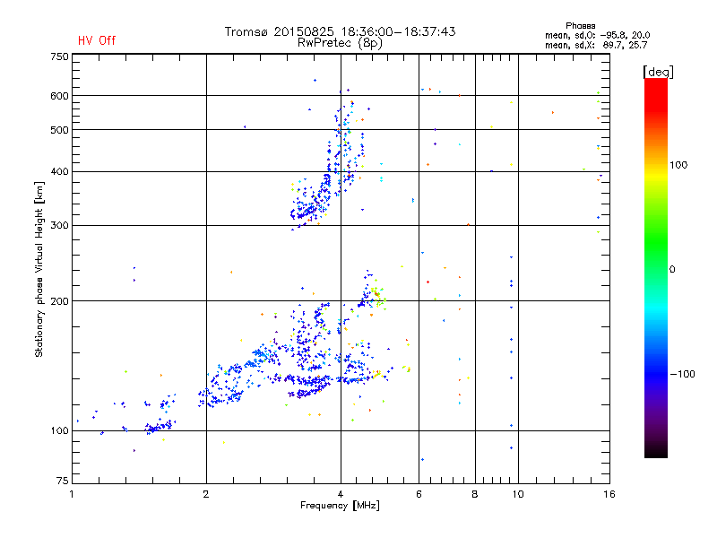Pick the black bottom of the colorbar
717x538 pixels.
[655, 451]
